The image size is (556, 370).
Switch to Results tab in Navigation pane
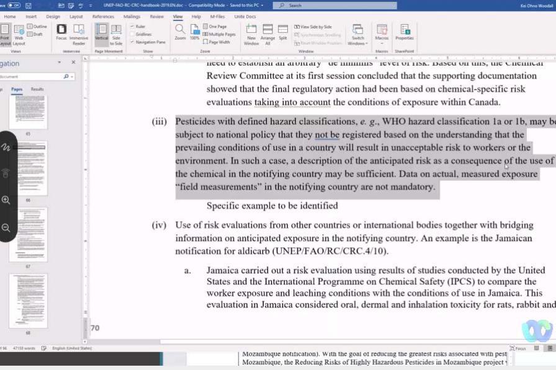point(37,89)
